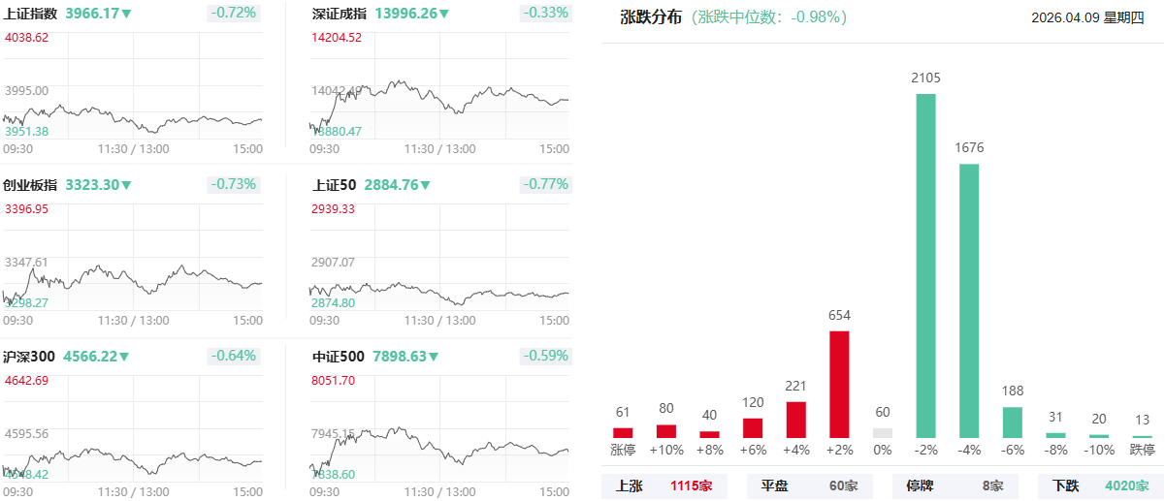This screenshot has height=501, width=1165.
Task: Click the red +2% bar showing 654
Action: click(839, 384)
